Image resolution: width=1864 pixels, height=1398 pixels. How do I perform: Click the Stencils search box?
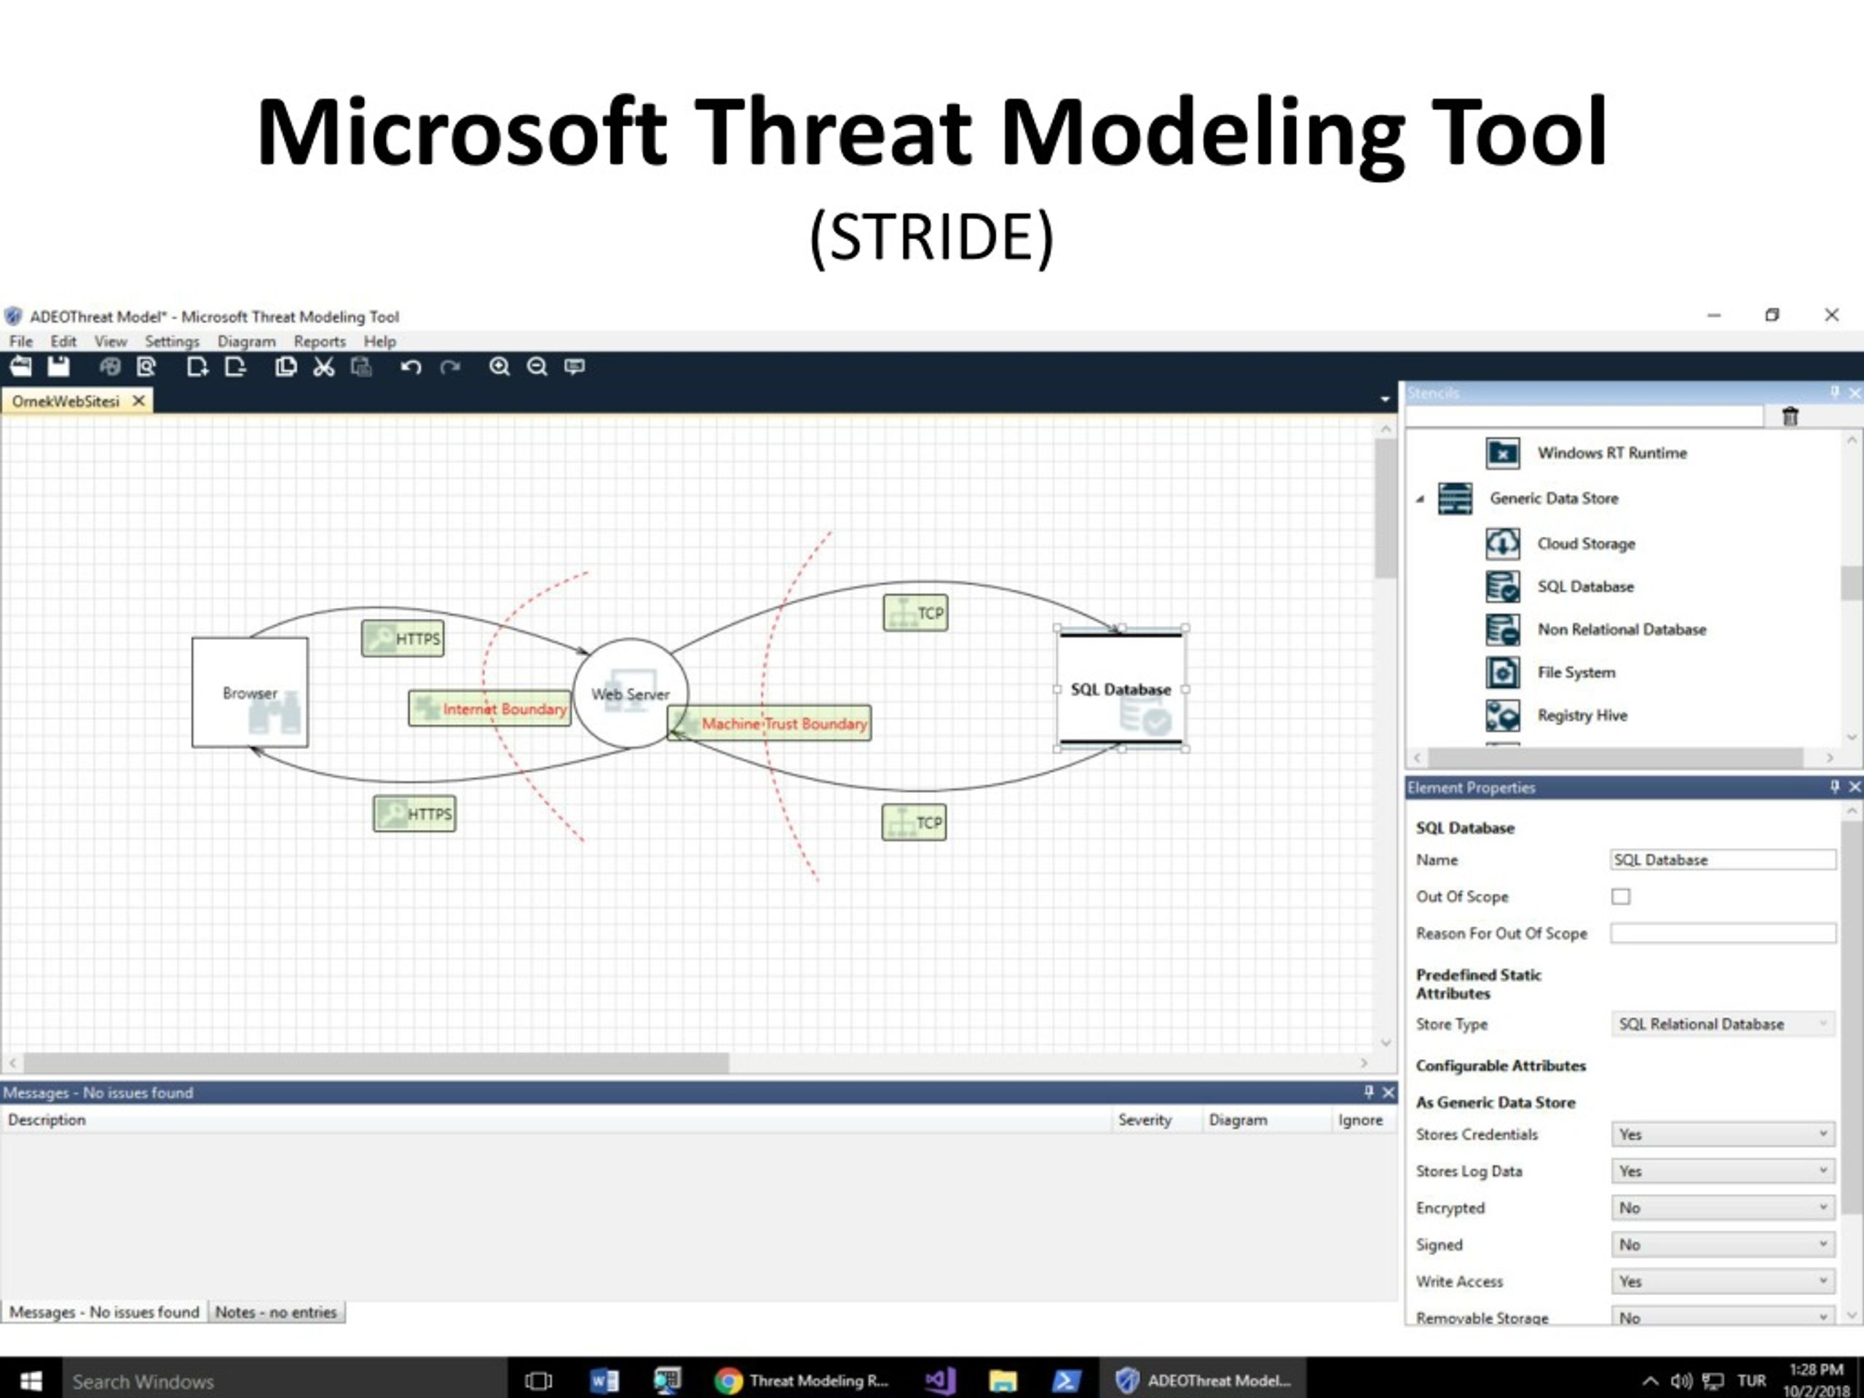click(x=1584, y=416)
